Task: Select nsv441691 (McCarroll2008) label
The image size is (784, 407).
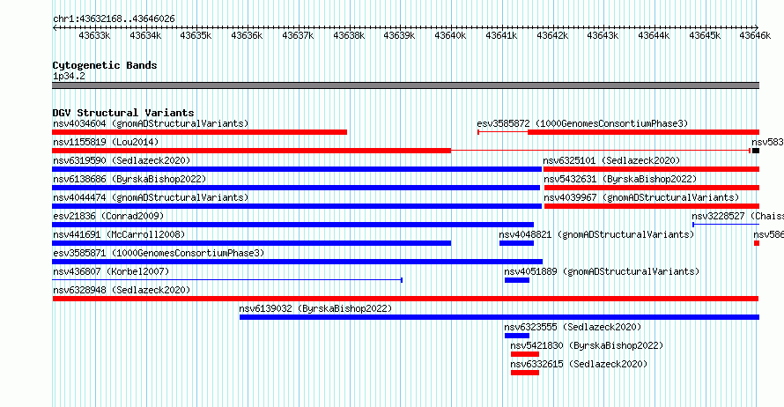Action: pyautogui.click(x=119, y=234)
